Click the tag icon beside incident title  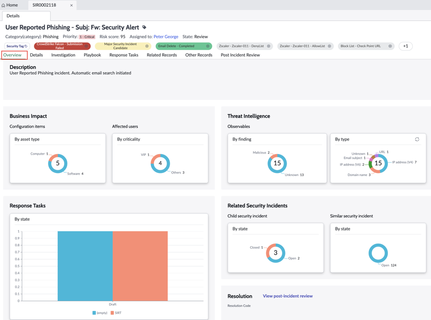coord(144,27)
